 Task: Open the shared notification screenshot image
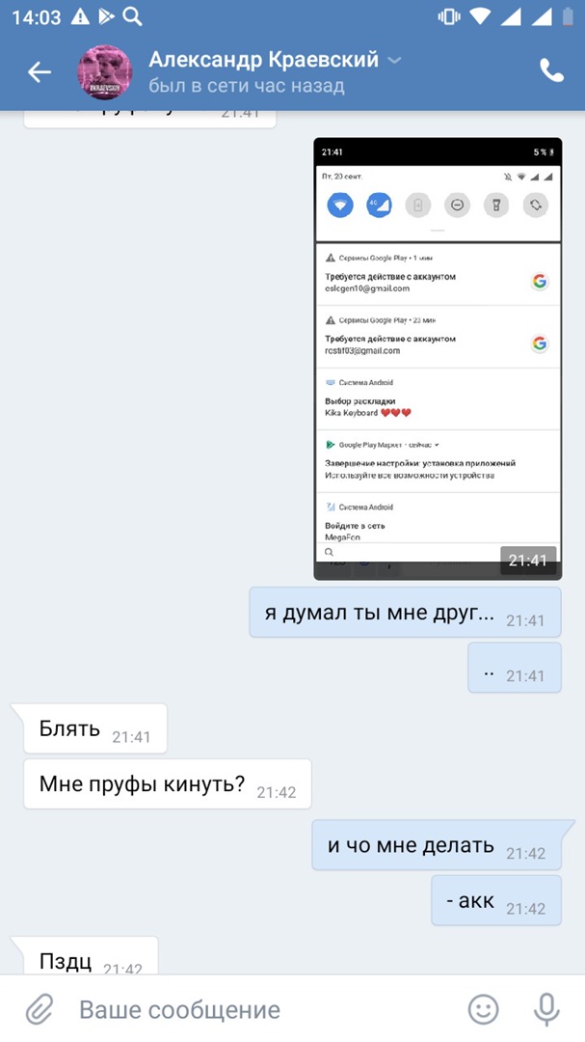pyautogui.click(x=438, y=359)
